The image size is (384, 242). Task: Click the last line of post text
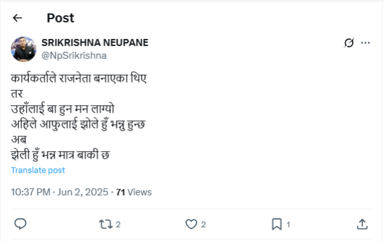tap(60, 155)
